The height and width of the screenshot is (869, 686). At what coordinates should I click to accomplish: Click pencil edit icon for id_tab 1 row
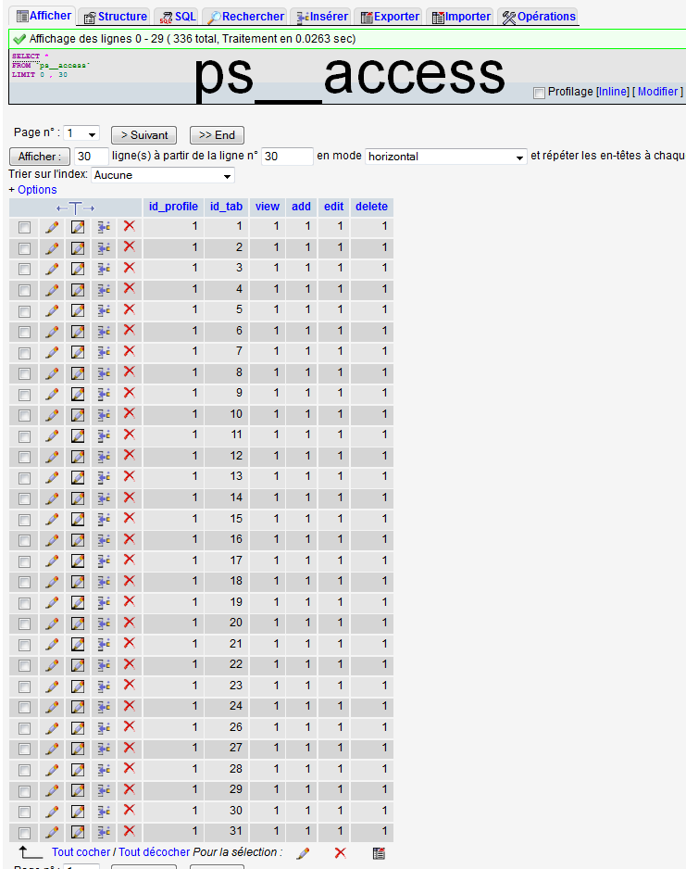52,227
